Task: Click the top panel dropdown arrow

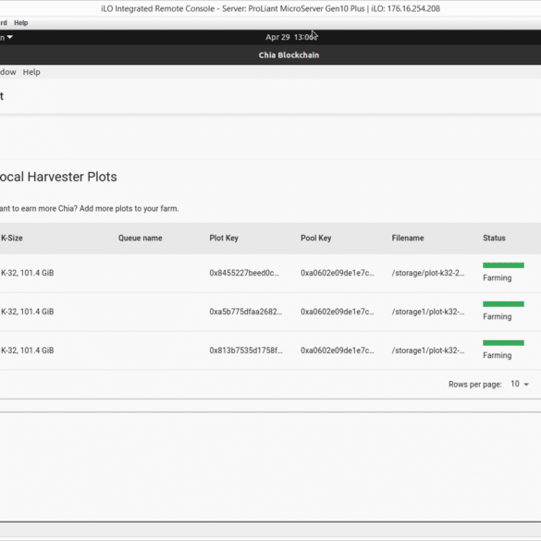Action: 9,37
